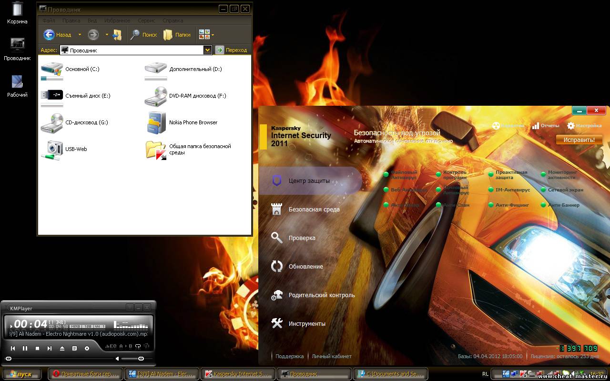Expand the Views dropdown arrow

pos(213,35)
